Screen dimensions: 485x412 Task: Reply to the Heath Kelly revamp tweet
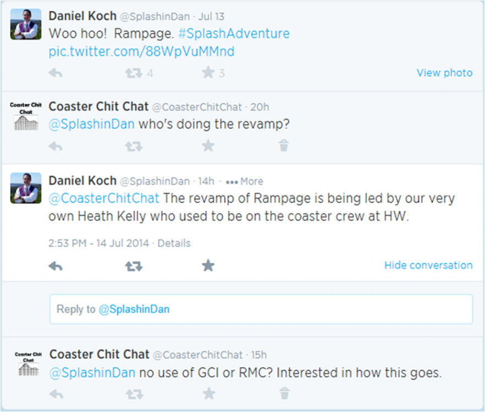click(56, 266)
